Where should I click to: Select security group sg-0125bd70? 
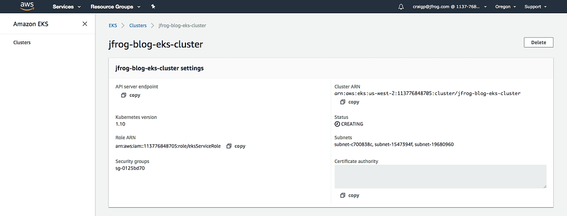tap(130, 168)
